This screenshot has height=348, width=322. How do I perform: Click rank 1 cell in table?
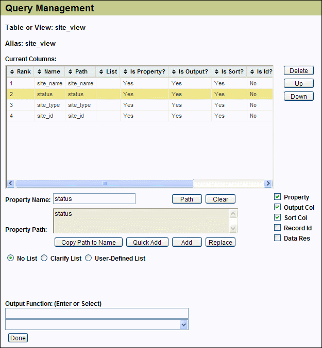(x=21, y=83)
